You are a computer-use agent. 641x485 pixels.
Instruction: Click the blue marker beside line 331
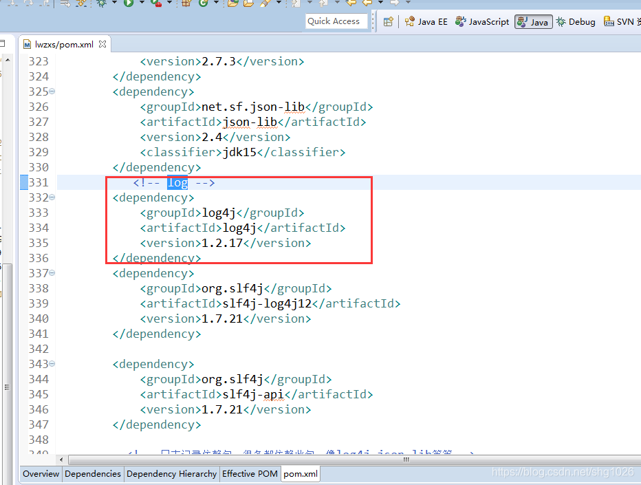click(24, 182)
